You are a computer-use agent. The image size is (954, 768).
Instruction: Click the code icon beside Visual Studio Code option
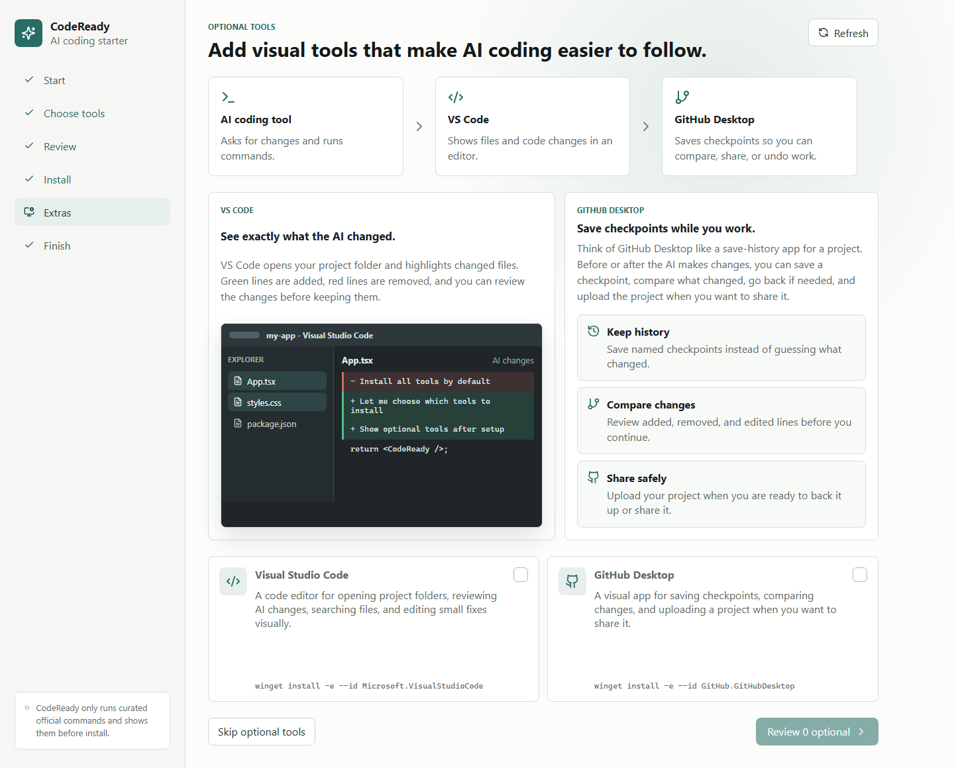tap(233, 581)
